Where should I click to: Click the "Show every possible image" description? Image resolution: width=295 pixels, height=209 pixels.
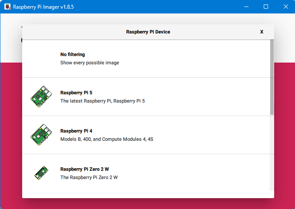click(x=89, y=63)
